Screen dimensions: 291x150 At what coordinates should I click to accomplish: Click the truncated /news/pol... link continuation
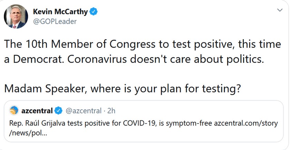(28, 133)
